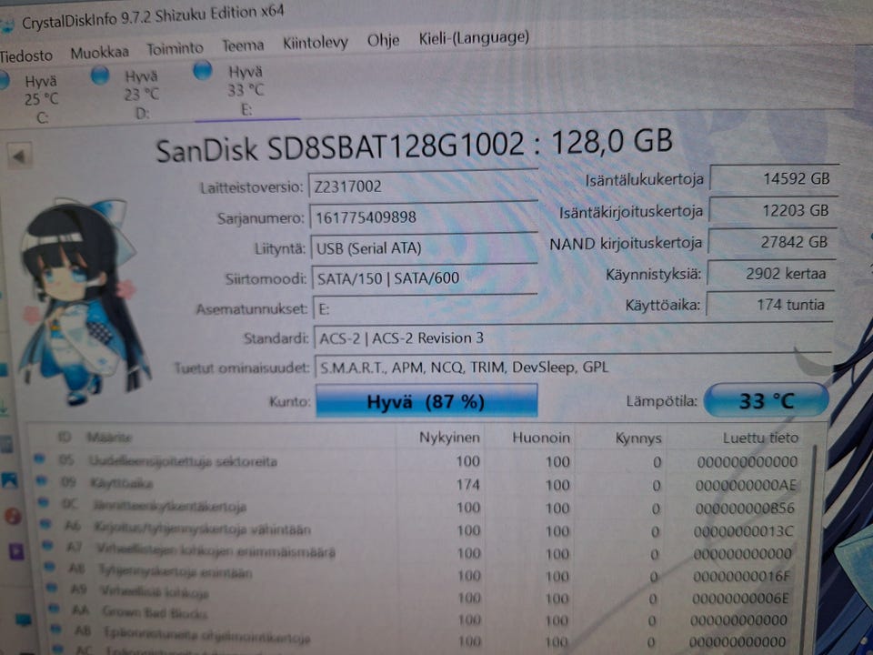Click the Luettu tieto column header
This screenshot has height=655, width=873.
pyautogui.click(x=760, y=438)
